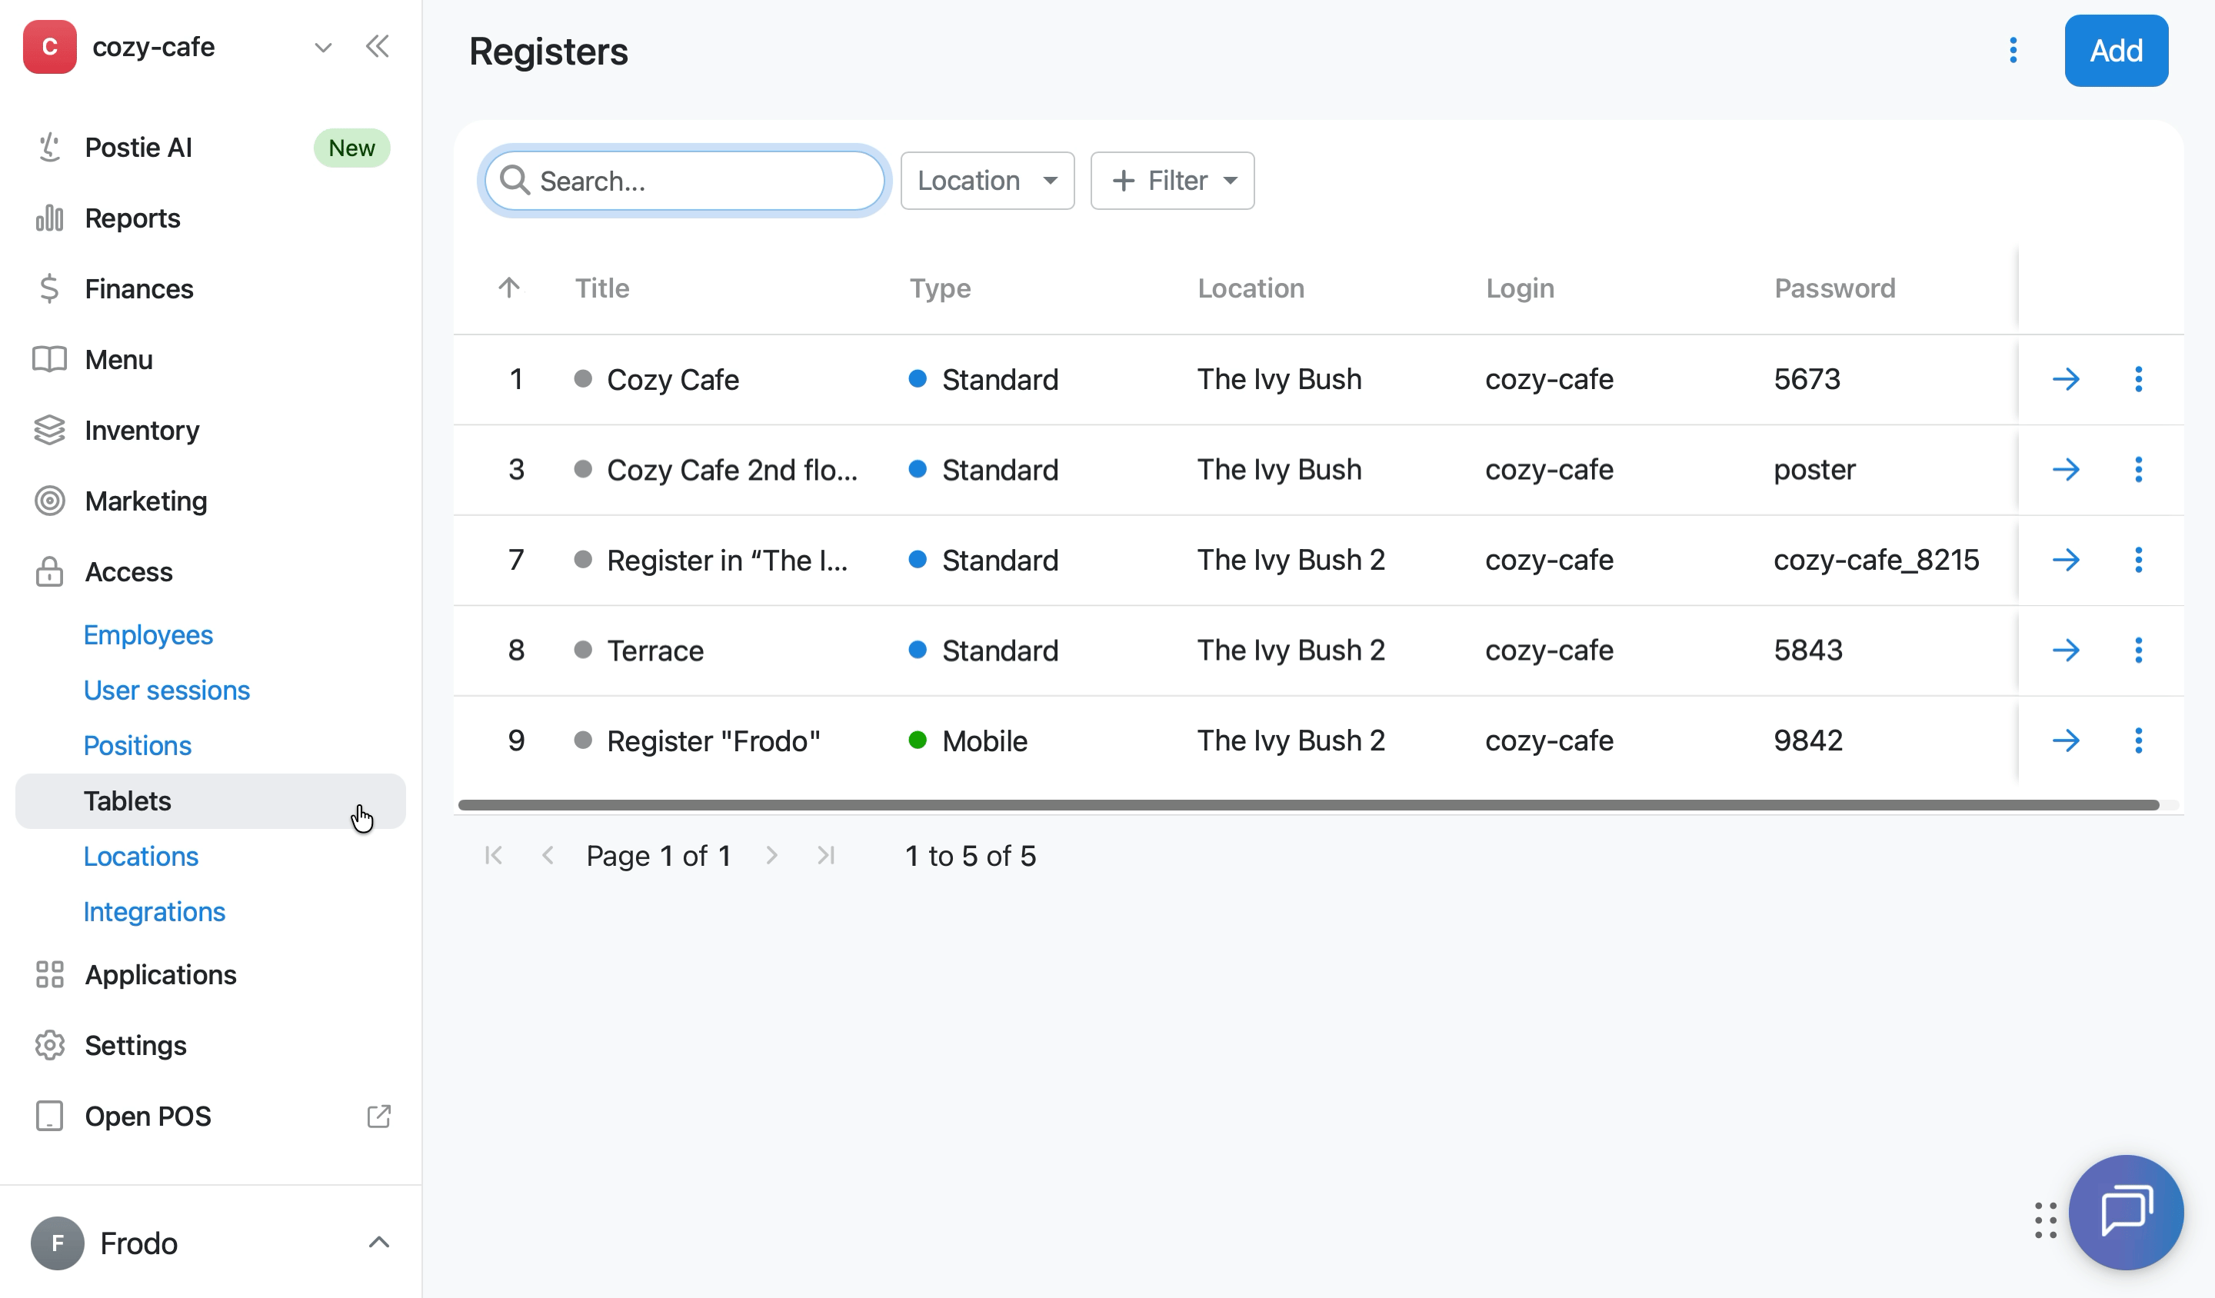Go to the next page arrow
Screen dimensions: 2215x1298
[771, 855]
